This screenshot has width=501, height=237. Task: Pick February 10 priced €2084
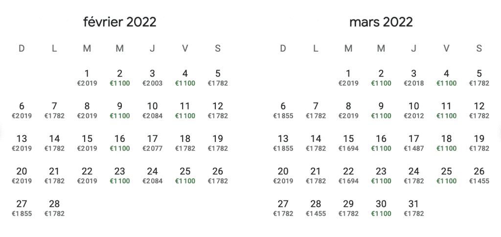click(x=153, y=110)
